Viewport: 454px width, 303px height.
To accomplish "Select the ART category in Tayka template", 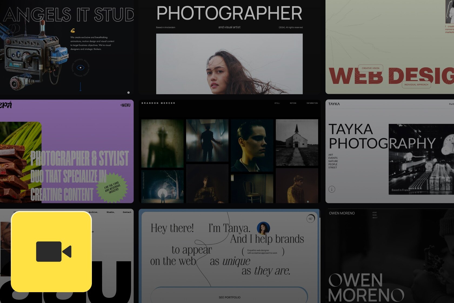I will [331, 155].
